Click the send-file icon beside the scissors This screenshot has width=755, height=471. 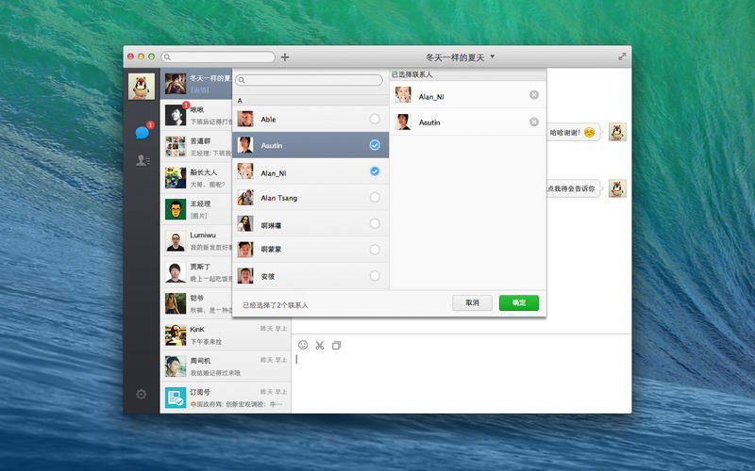[x=337, y=345]
